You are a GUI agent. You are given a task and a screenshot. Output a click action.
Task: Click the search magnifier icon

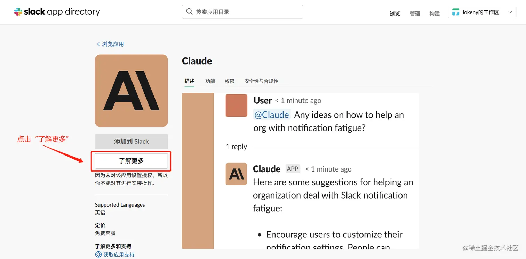(189, 11)
